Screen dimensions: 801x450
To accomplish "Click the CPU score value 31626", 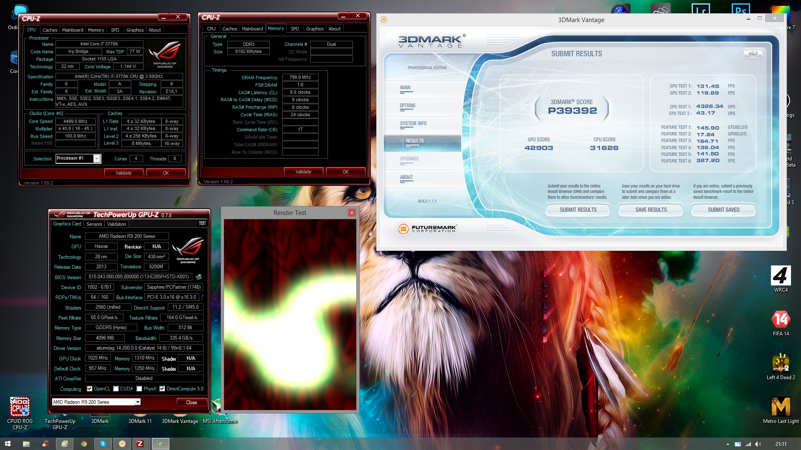I will tap(604, 148).
